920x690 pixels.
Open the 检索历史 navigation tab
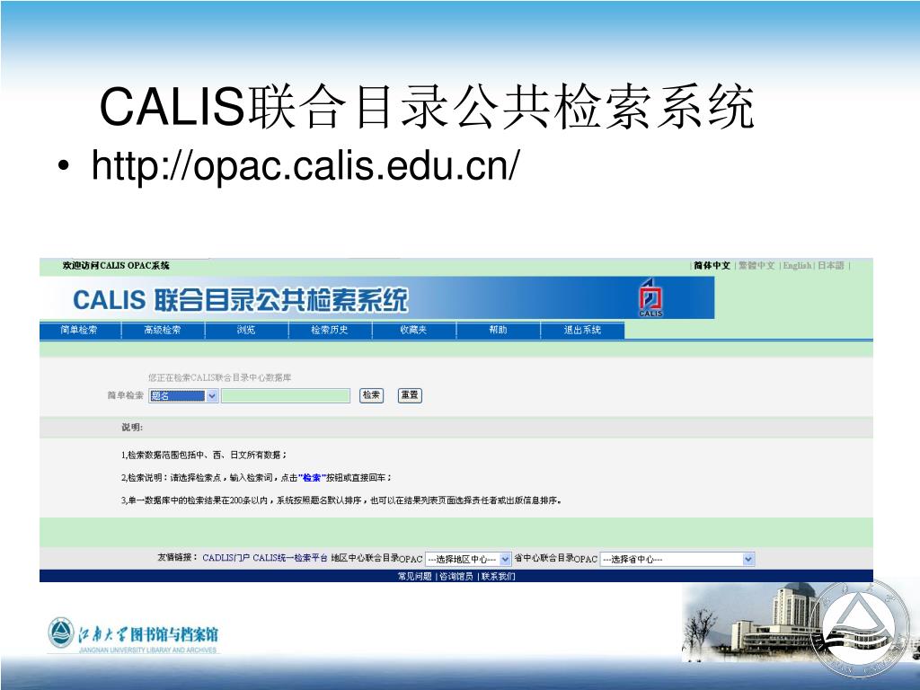pyautogui.click(x=330, y=330)
